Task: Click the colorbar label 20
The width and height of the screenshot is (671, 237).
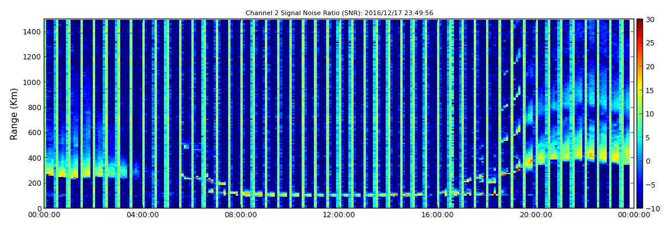Action: (650, 66)
